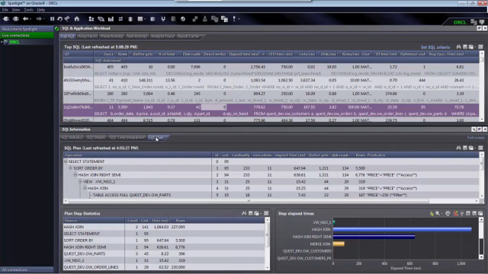Select the Live connections section
Image resolution: width=488 pixels, height=274 pixels.
click(27, 36)
